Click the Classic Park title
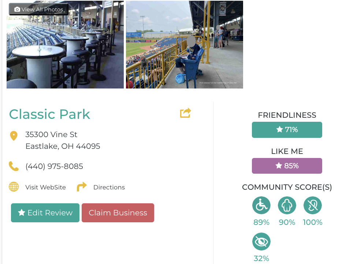The height and width of the screenshot is (264, 361). [x=49, y=114]
